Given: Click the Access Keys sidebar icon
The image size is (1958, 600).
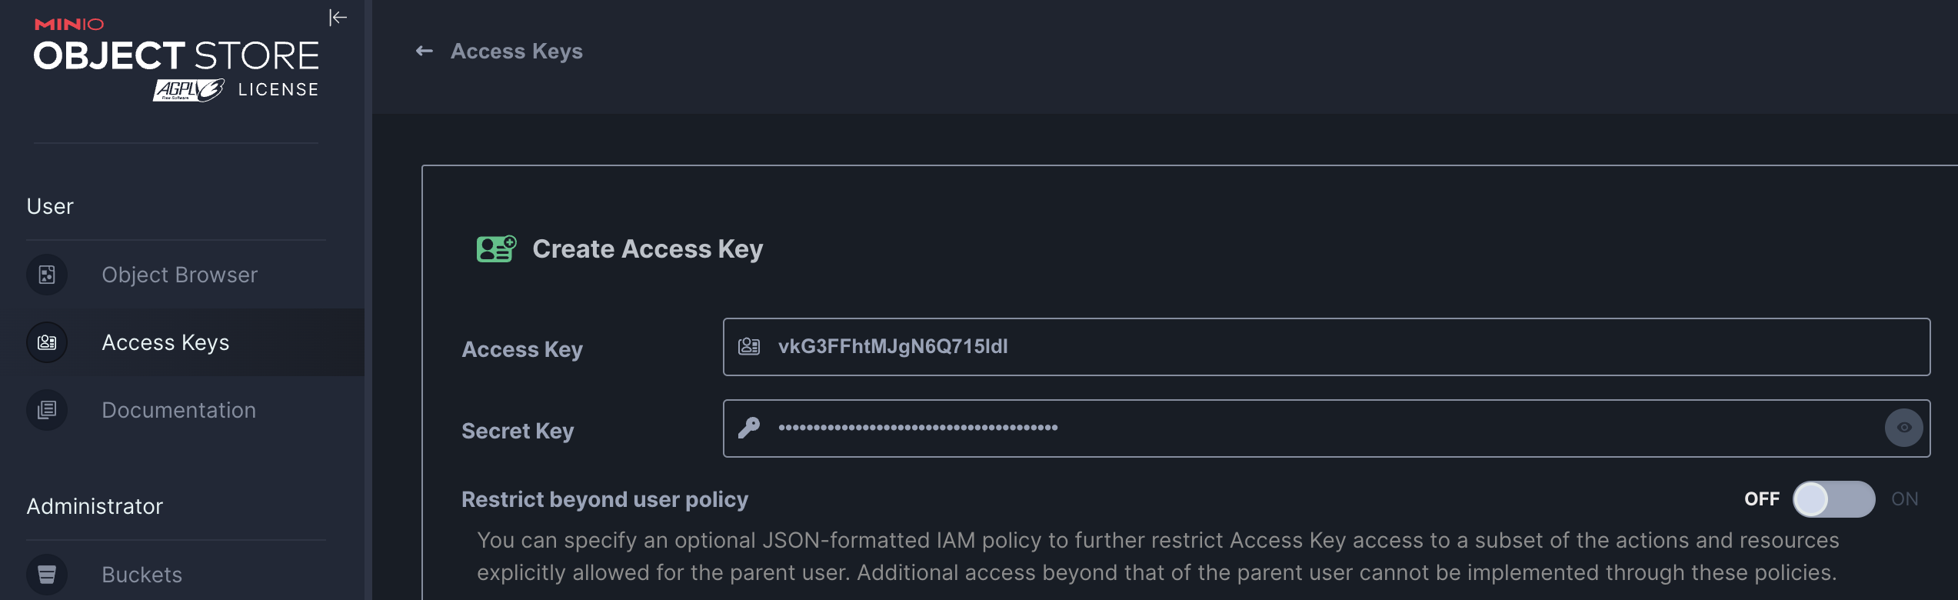Looking at the screenshot, I should 47,342.
